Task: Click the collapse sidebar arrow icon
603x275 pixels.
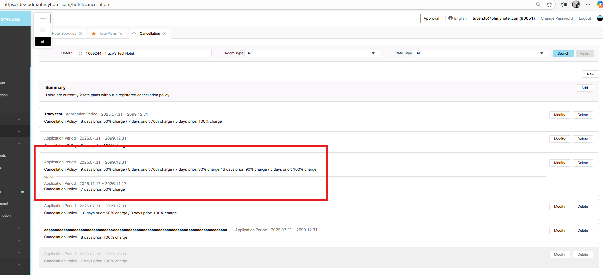Action: pos(43,30)
